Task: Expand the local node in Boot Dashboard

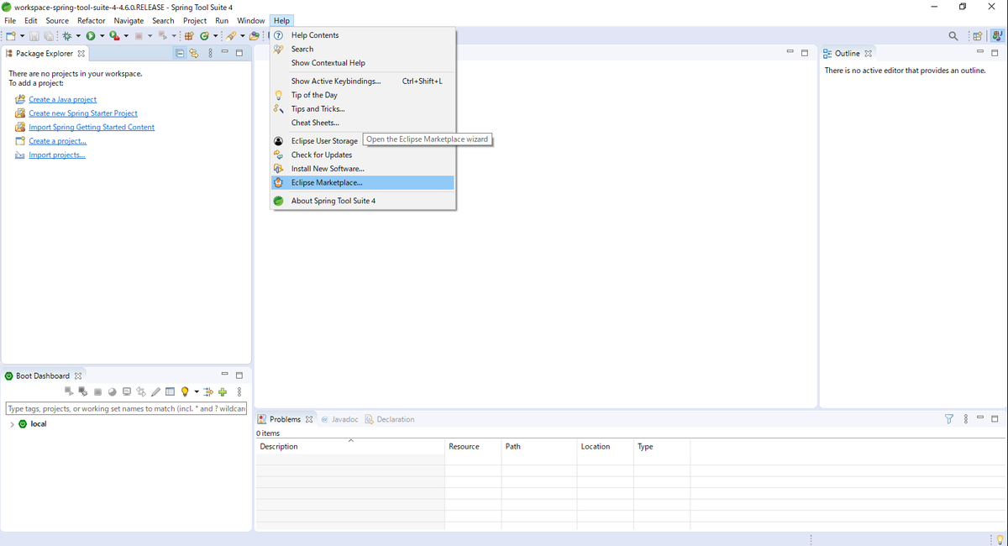Action: coord(12,424)
